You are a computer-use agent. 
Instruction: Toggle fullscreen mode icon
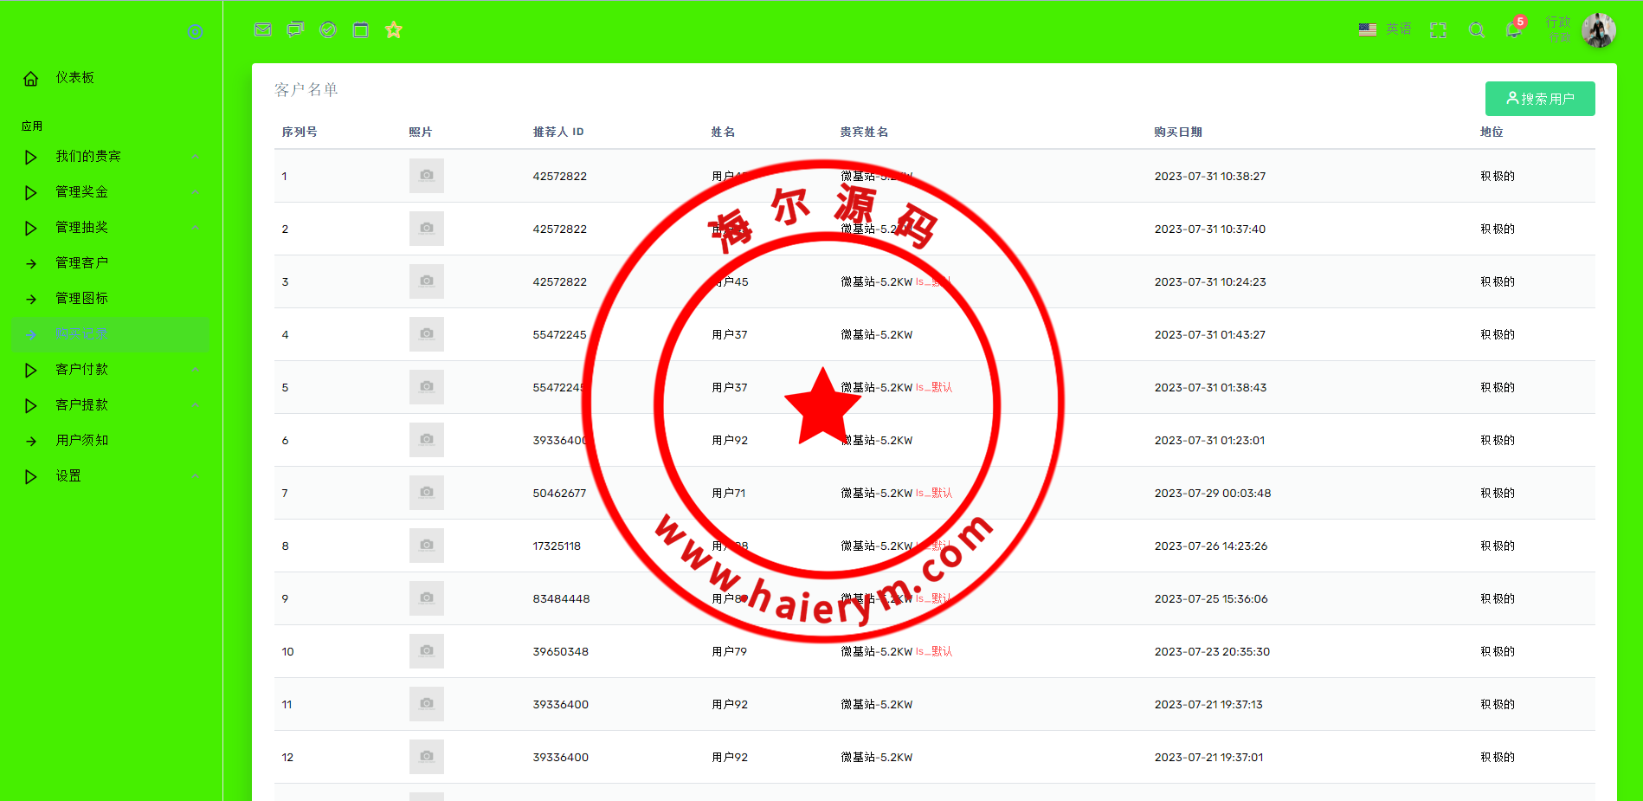pyautogui.click(x=1439, y=30)
